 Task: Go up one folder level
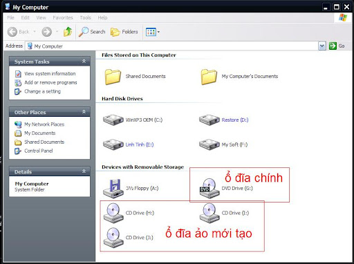pos(68,32)
